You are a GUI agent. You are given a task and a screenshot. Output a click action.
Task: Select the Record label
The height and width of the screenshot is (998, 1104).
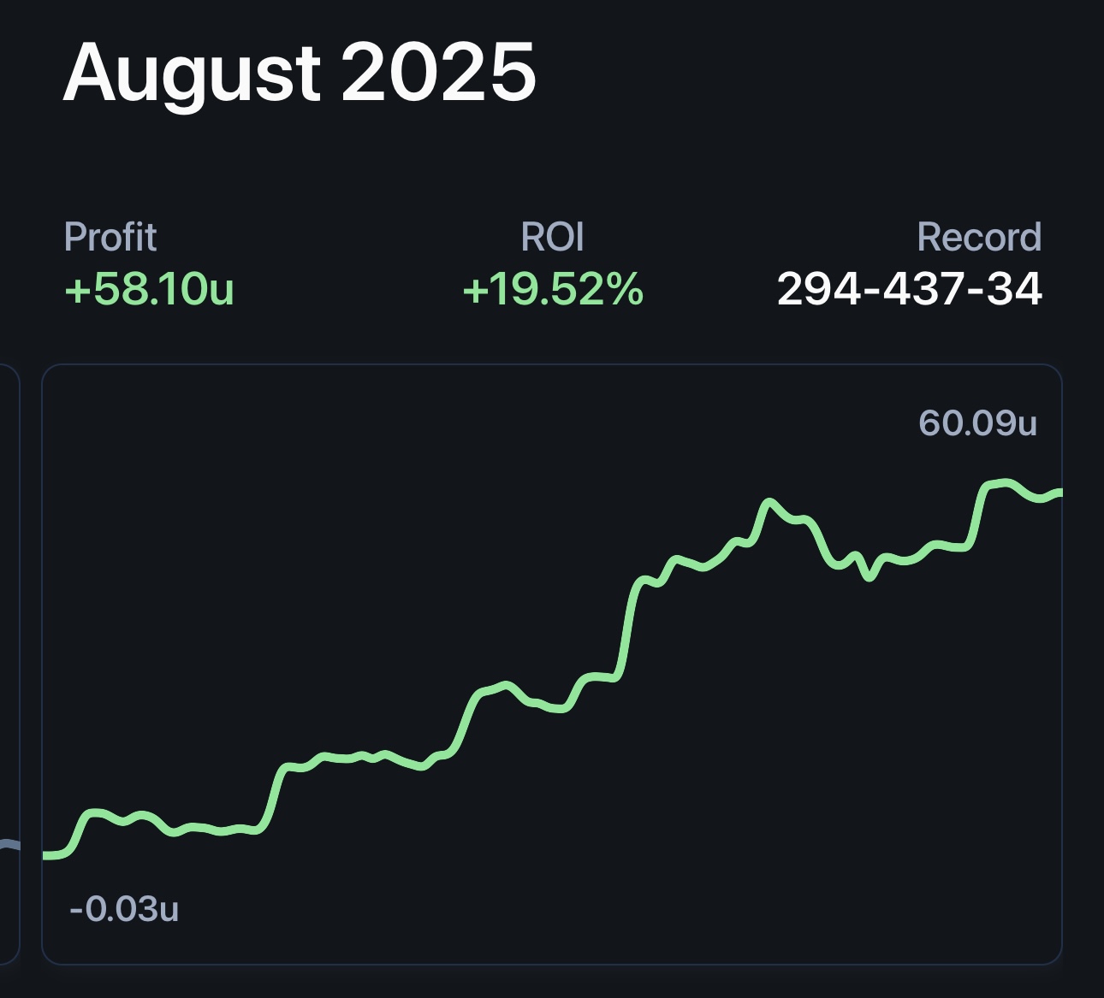979,237
